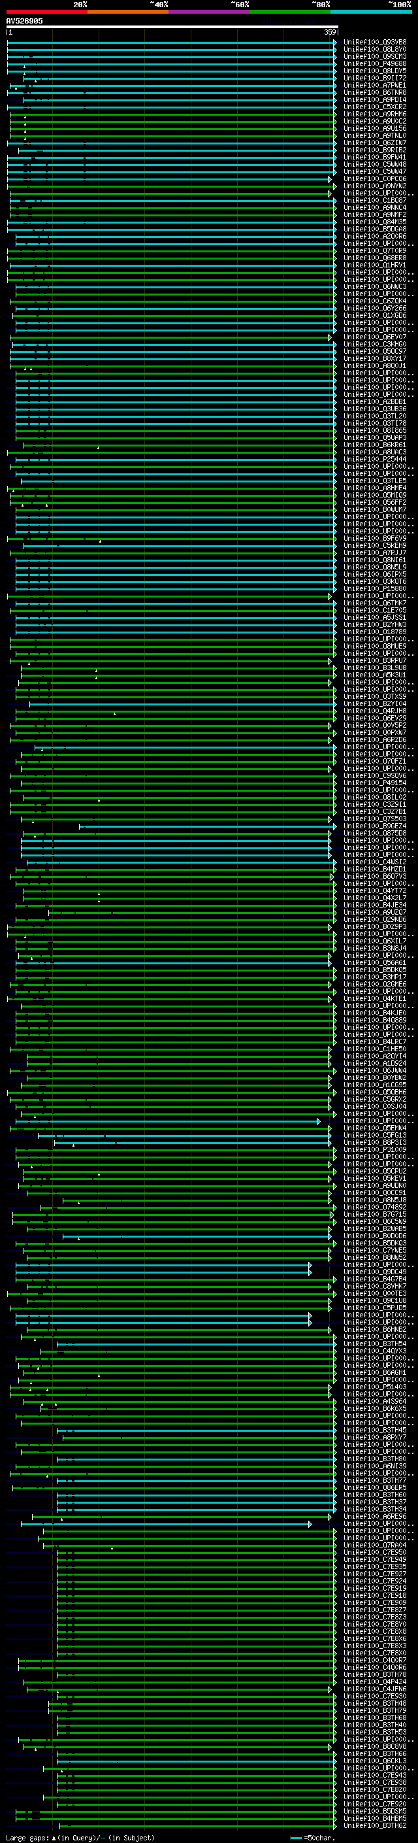The width and height of the screenshot is (418, 1843).
Task: Click hit label UniRef100_A9PDI4
Action: [x=375, y=99]
